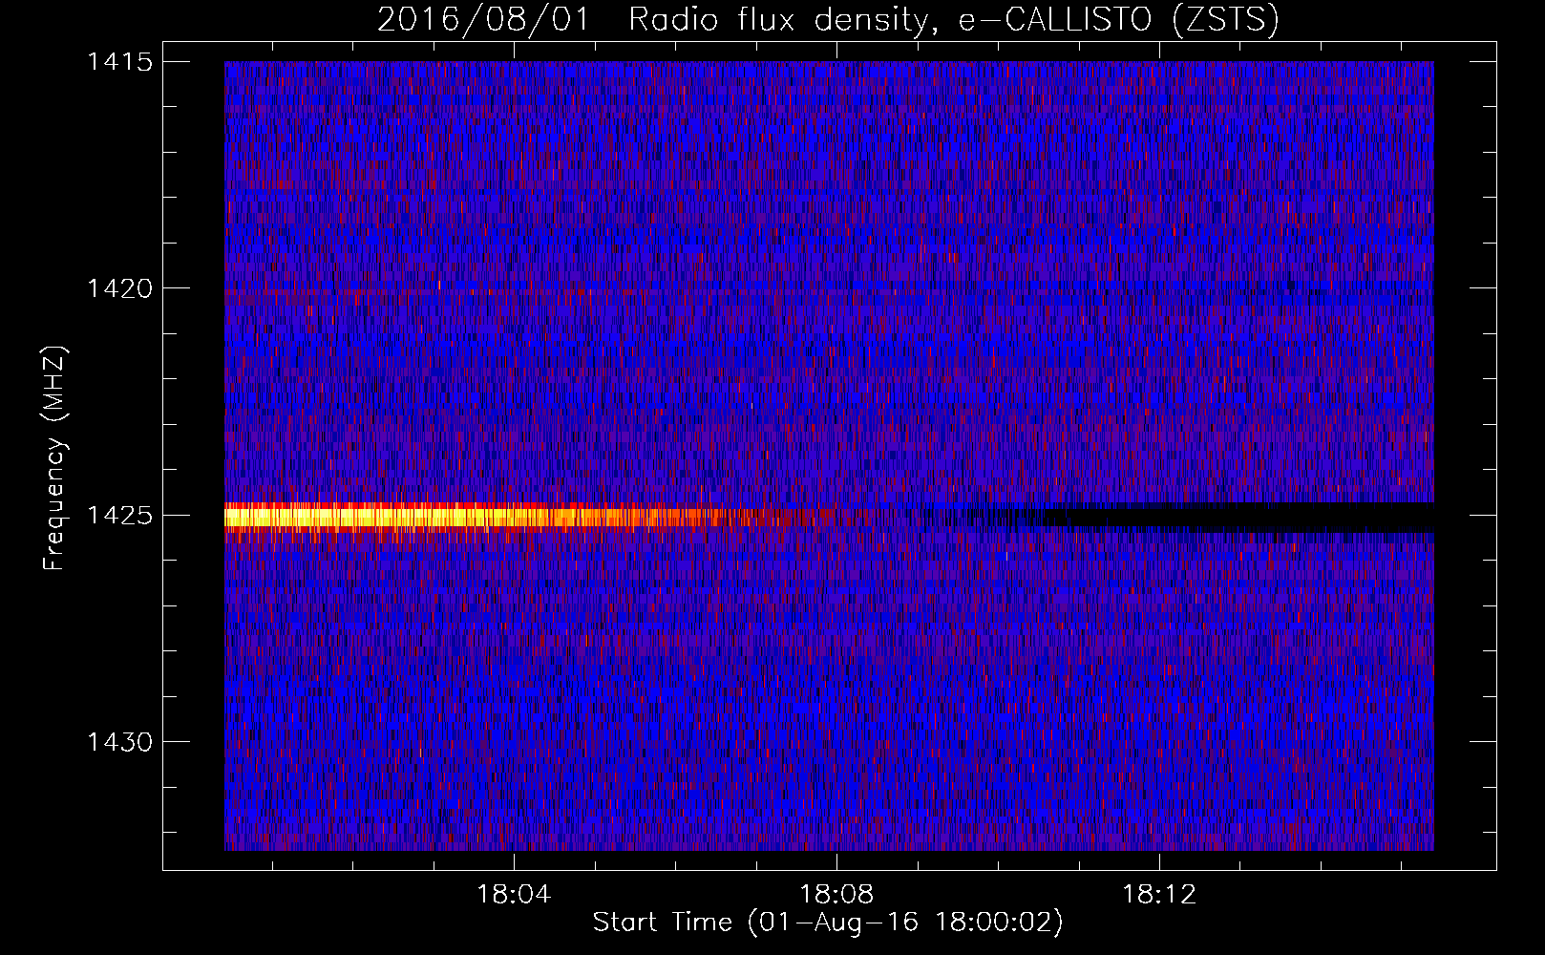The width and height of the screenshot is (1545, 955).
Task: Click the 'Start Time (01-Aug-16 18:00:02)' label
Action: point(828,923)
